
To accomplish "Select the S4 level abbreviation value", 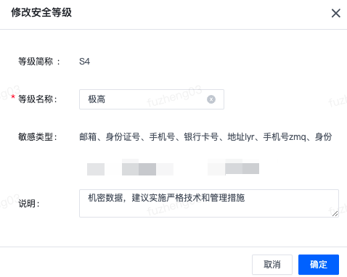I will (84, 62).
